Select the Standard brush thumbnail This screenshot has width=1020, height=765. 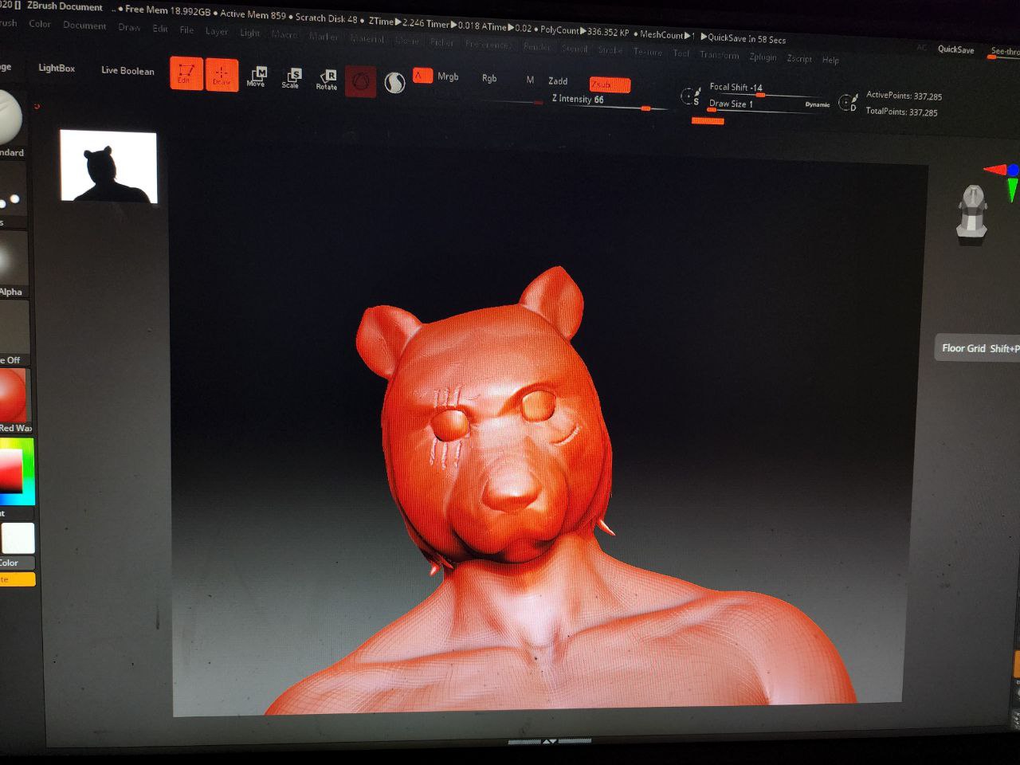[x=10, y=118]
